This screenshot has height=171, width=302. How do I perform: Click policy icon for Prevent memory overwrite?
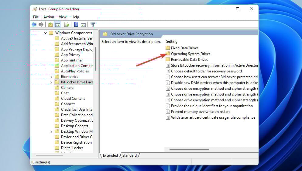click(x=168, y=112)
